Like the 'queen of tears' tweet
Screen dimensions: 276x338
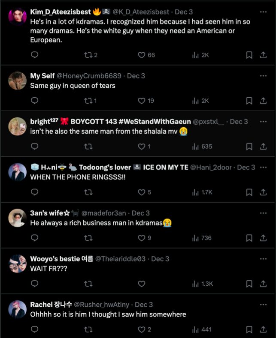click(142, 101)
